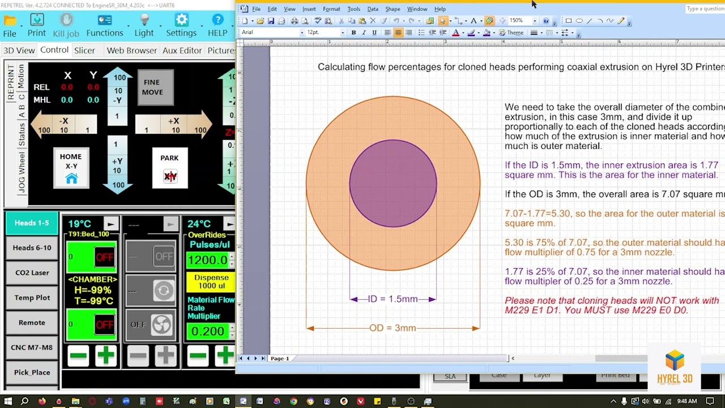The height and width of the screenshot is (408, 725).
Task: Click the CO2 Laser button
Action: click(x=32, y=273)
